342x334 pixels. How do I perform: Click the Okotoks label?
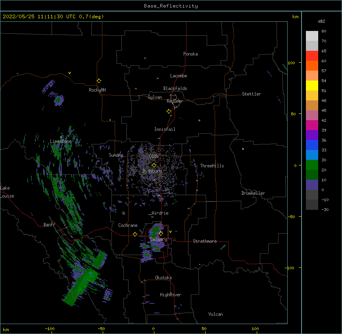163,278
